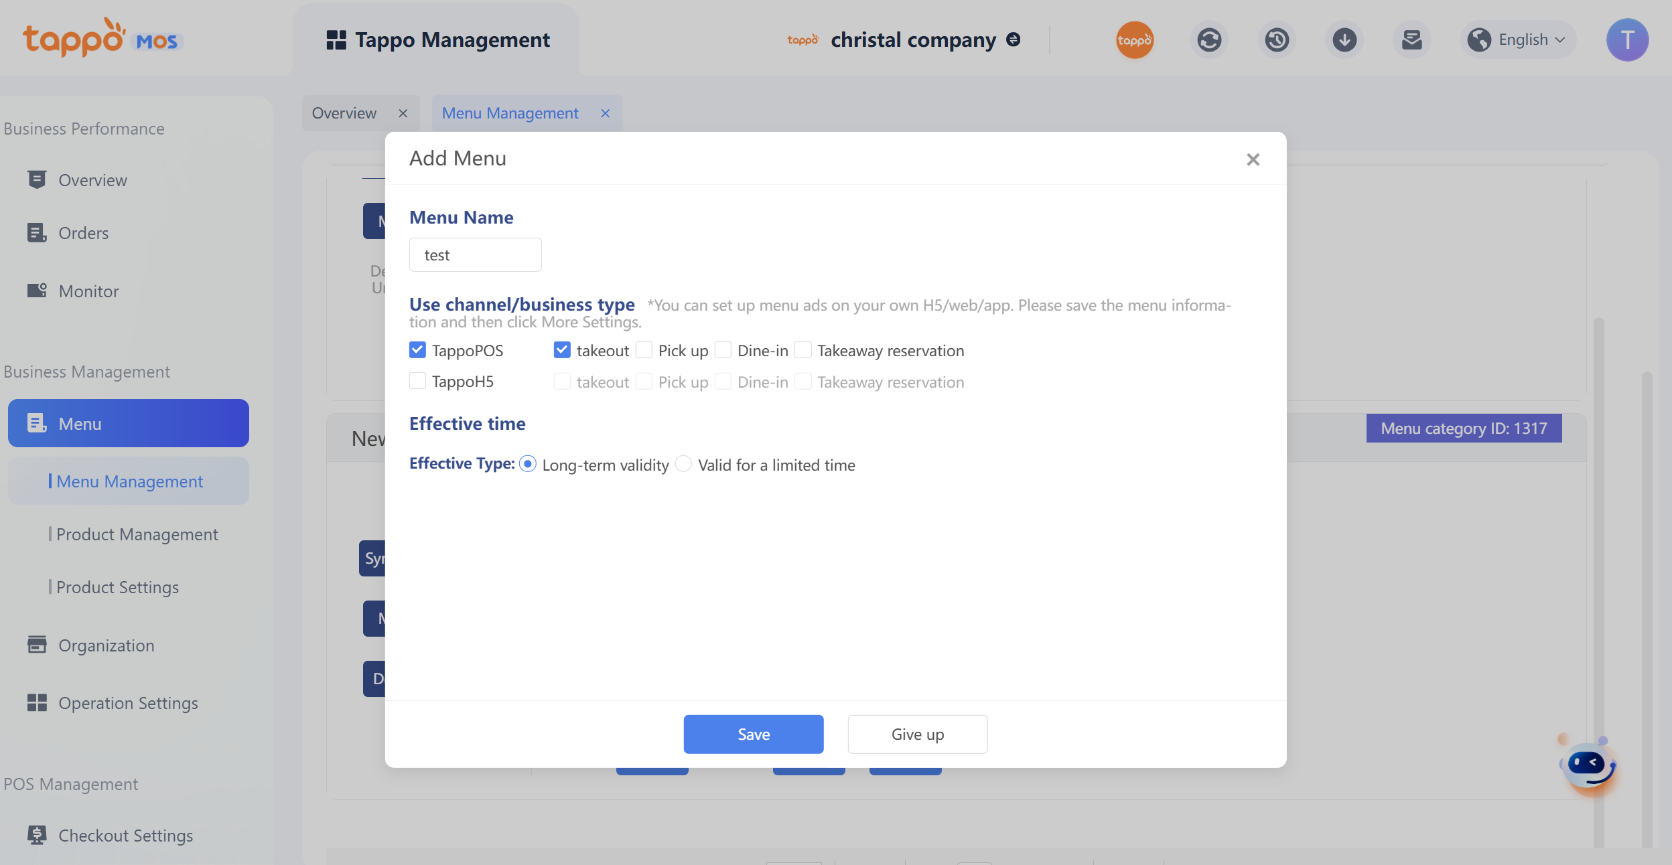The image size is (1672, 865).
Task: Switch to the Overview tab
Action: 344,113
